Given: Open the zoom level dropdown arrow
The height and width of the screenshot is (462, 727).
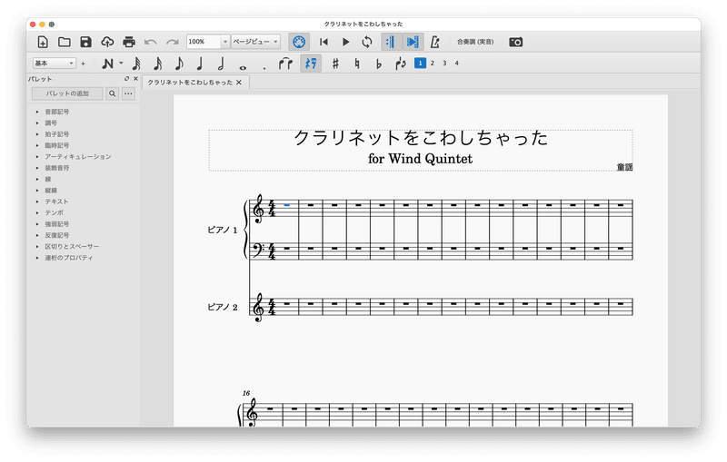Looking at the screenshot, I should [224, 42].
